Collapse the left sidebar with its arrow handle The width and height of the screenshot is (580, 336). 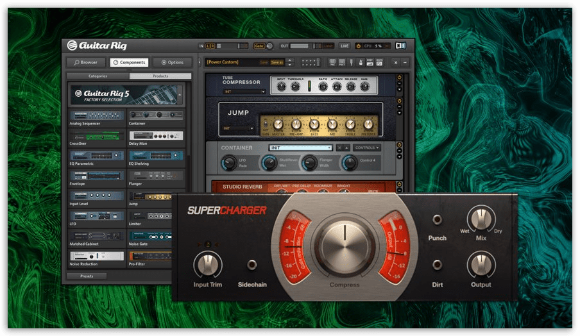[x=200, y=62]
